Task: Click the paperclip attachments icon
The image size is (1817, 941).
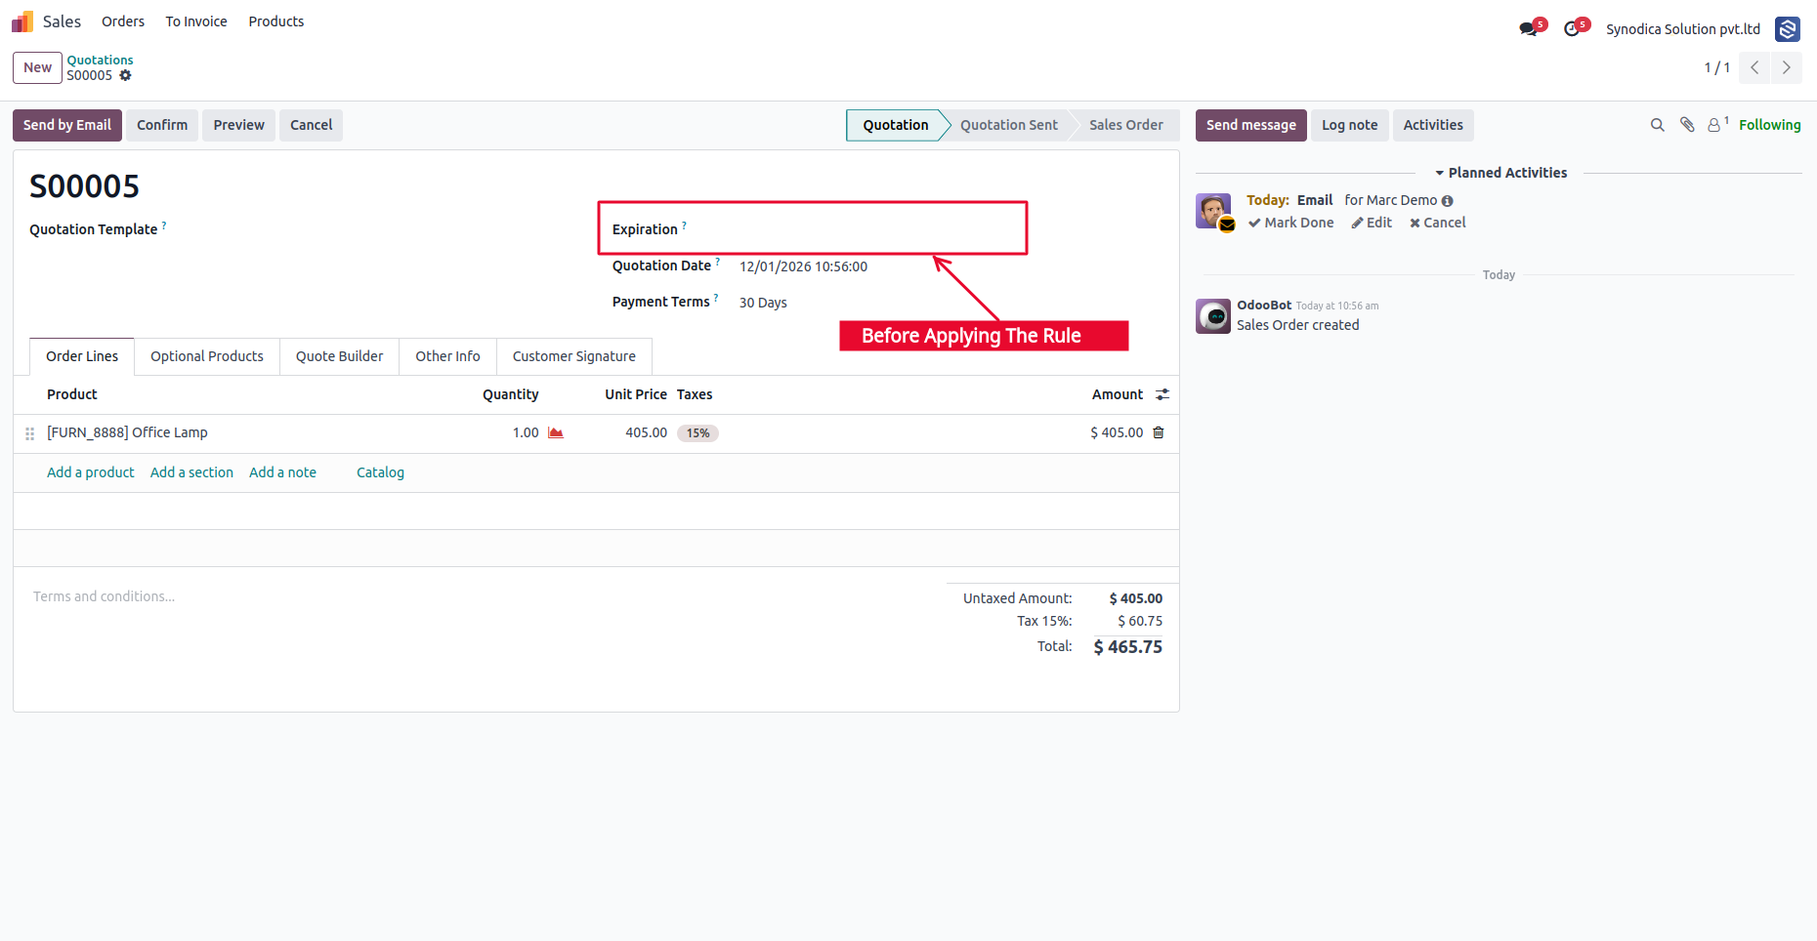Action: coord(1687,125)
